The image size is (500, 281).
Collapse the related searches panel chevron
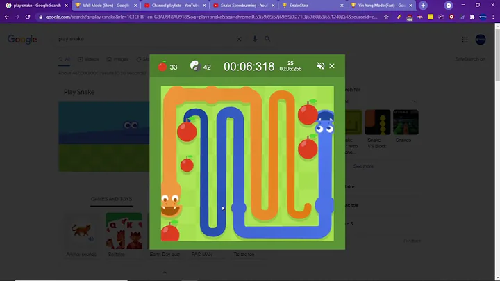tap(414, 102)
